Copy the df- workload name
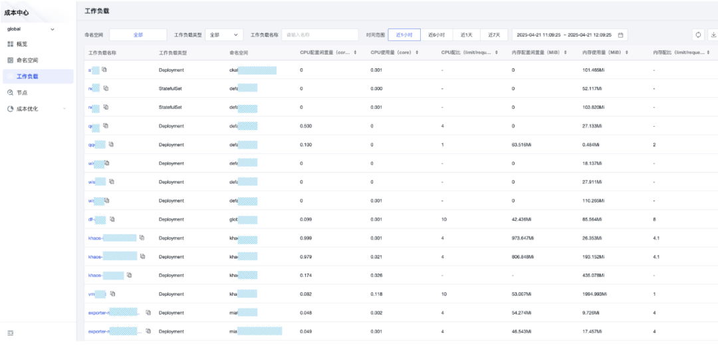 click(112, 219)
